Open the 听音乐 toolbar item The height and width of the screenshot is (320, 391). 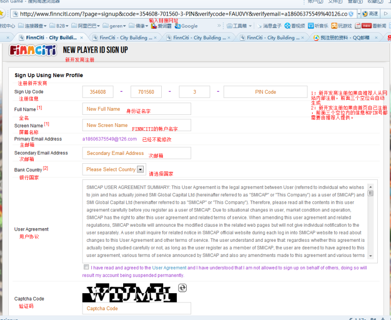[x=318, y=26]
